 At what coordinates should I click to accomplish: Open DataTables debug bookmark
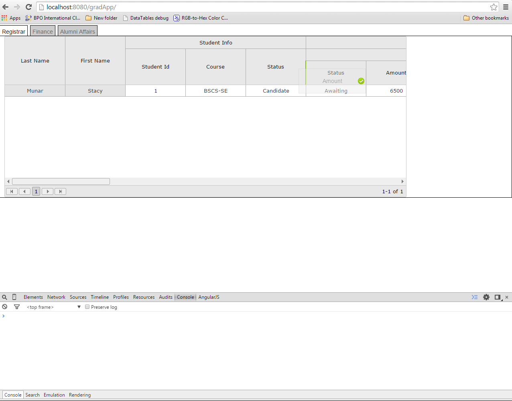pyautogui.click(x=146, y=18)
